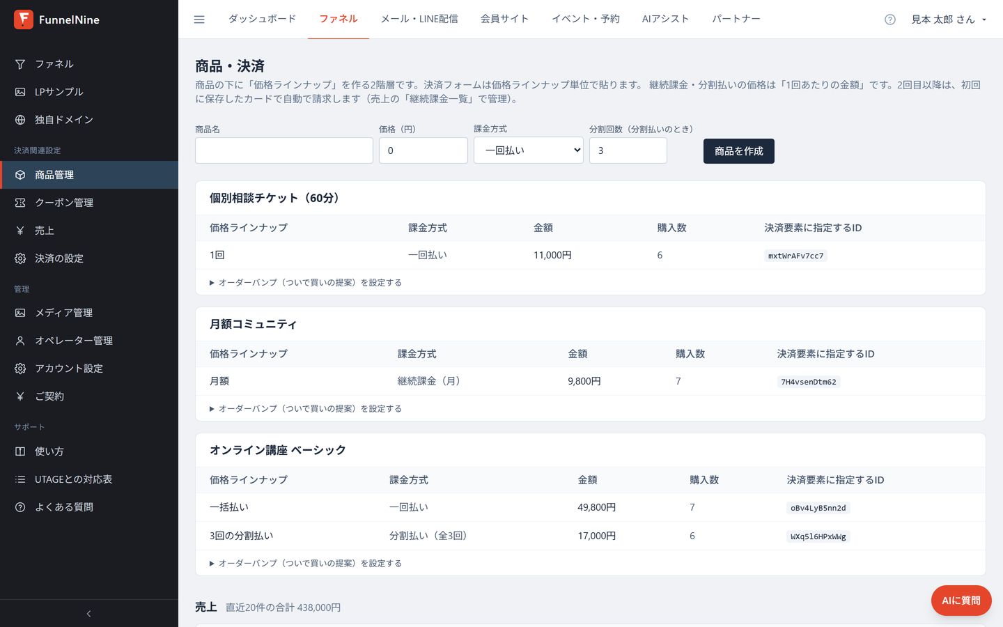Click the yen icon beside 売上
The width and height of the screenshot is (1003, 627).
20,231
